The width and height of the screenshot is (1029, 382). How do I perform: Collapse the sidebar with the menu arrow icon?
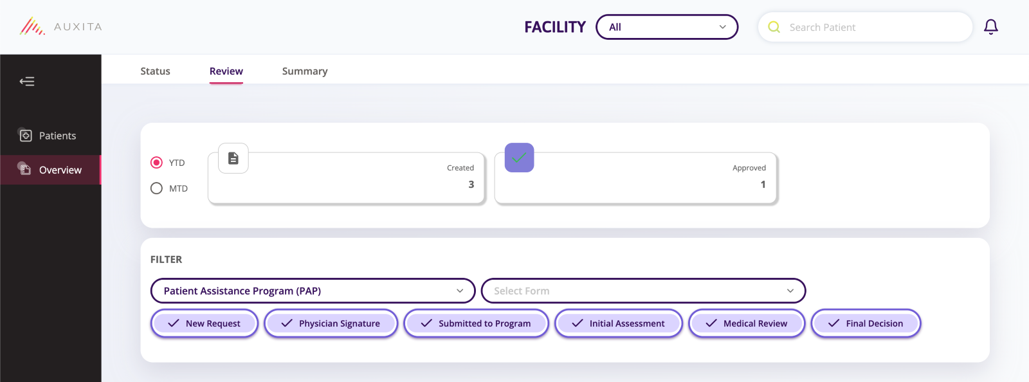pyautogui.click(x=27, y=81)
